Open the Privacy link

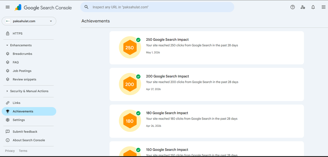[10, 151]
